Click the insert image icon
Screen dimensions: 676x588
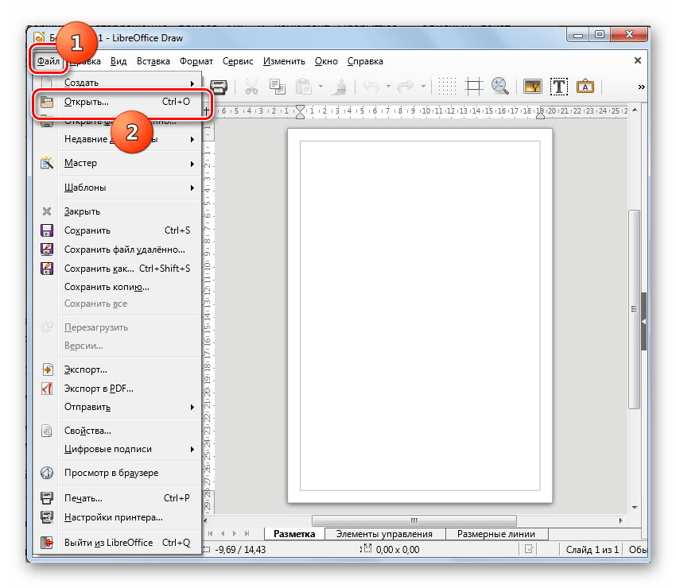point(533,86)
